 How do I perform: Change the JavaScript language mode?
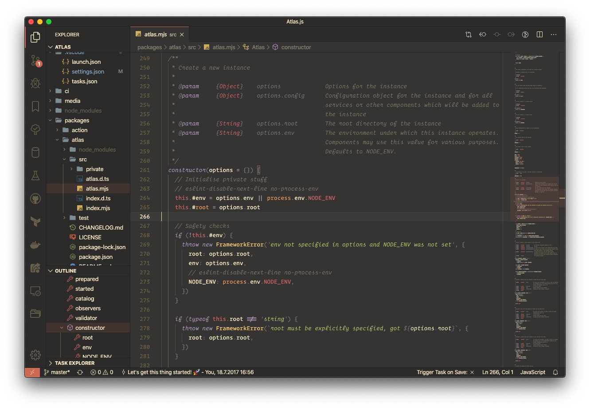[533, 372]
